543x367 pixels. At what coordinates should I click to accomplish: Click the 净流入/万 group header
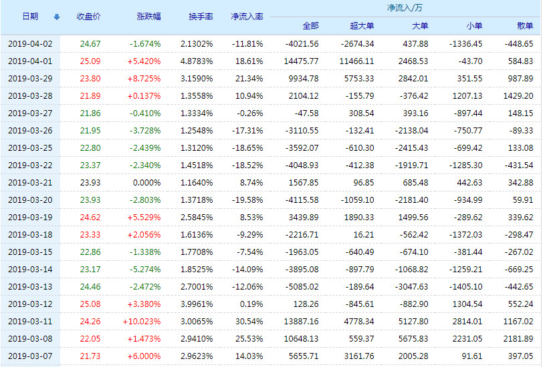coord(404,8)
